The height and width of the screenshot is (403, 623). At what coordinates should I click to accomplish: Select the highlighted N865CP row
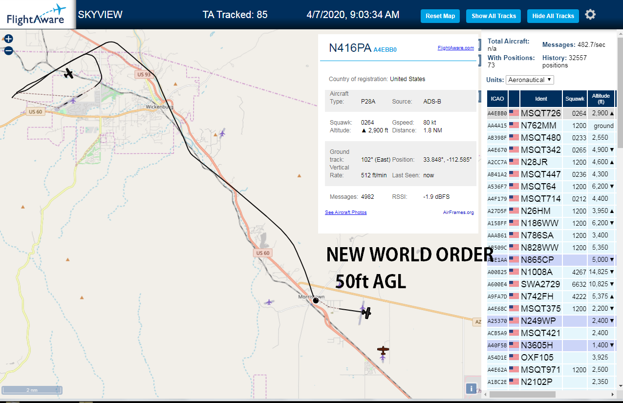coord(551,260)
